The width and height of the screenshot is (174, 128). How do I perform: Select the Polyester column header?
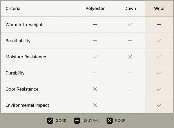tap(95, 8)
